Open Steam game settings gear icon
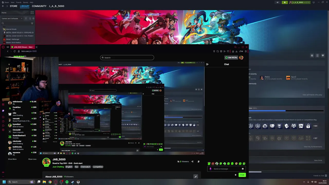This screenshot has height=185, width=329. (x=312, y=55)
